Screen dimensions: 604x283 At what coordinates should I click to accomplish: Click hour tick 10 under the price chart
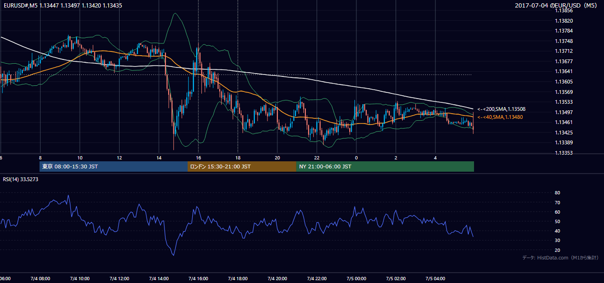point(80,158)
